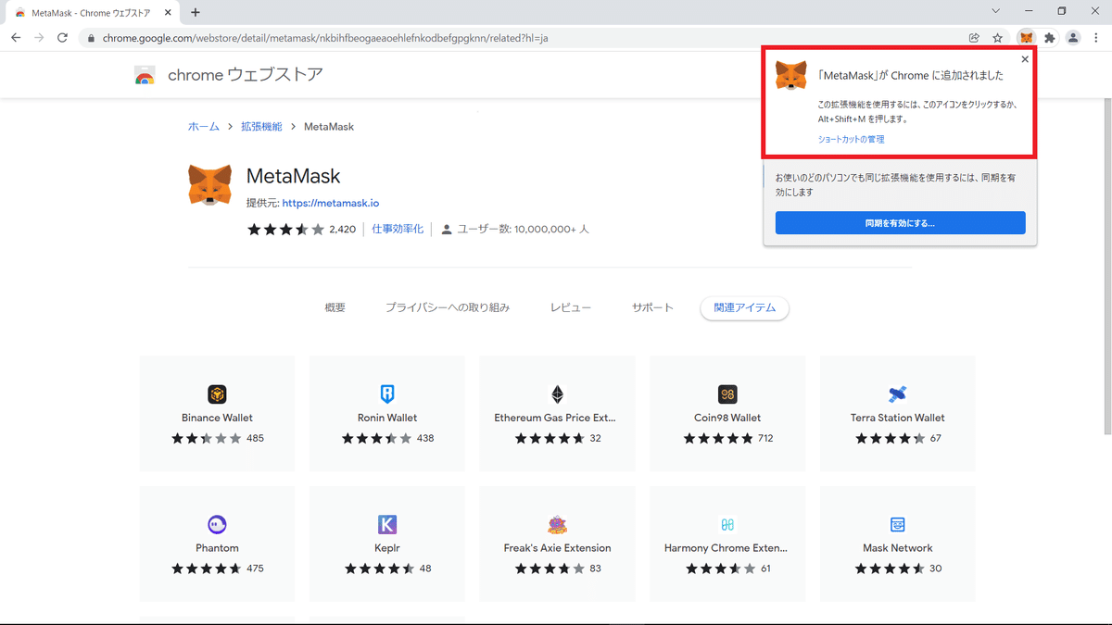Click the forward navigation arrow
The width and height of the screenshot is (1112, 625).
(39, 38)
